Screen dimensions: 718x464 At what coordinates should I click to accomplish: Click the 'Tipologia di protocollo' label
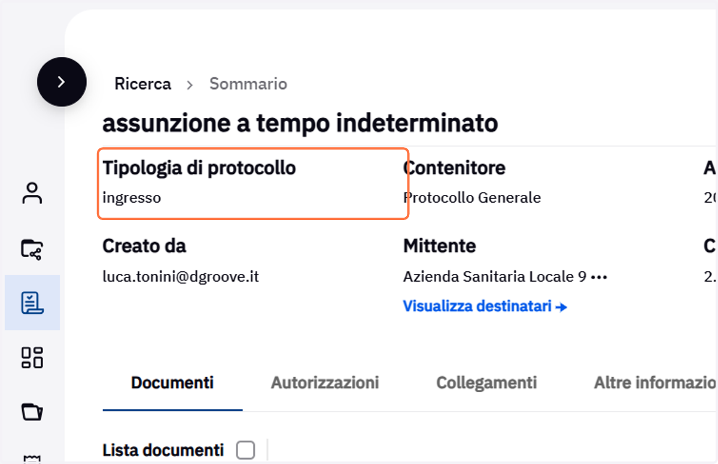[x=199, y=168]
